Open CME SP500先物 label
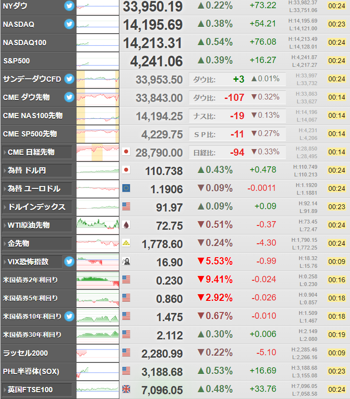The image size is (350, 399). [x=30, y=134]
